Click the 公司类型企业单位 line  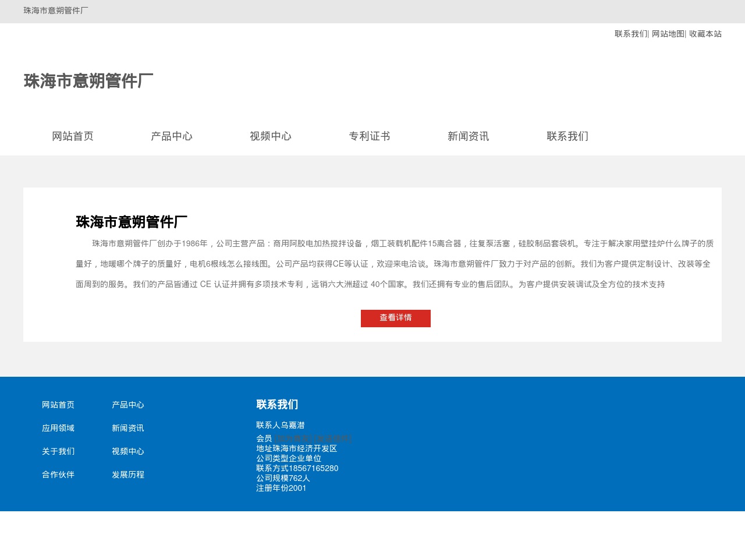pos(289,458)
